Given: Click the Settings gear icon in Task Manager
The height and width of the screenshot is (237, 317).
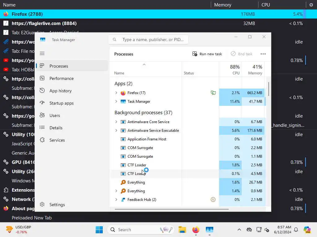Looking at the screenshot, I should pyautogui.click(x=42, y=204).
